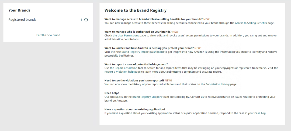Viewport: 291px width, 131px height.
Task: Click the NEW! badge after violations you have reported
Action: point(168,80)
